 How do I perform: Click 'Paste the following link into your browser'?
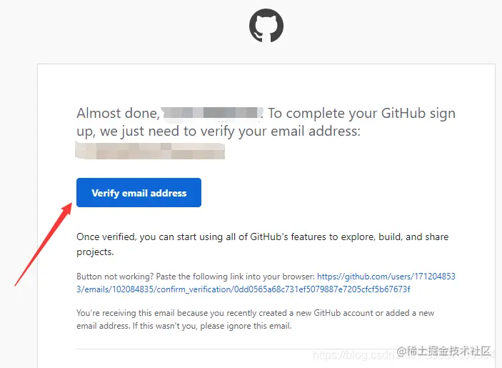[x=236, y=277]
